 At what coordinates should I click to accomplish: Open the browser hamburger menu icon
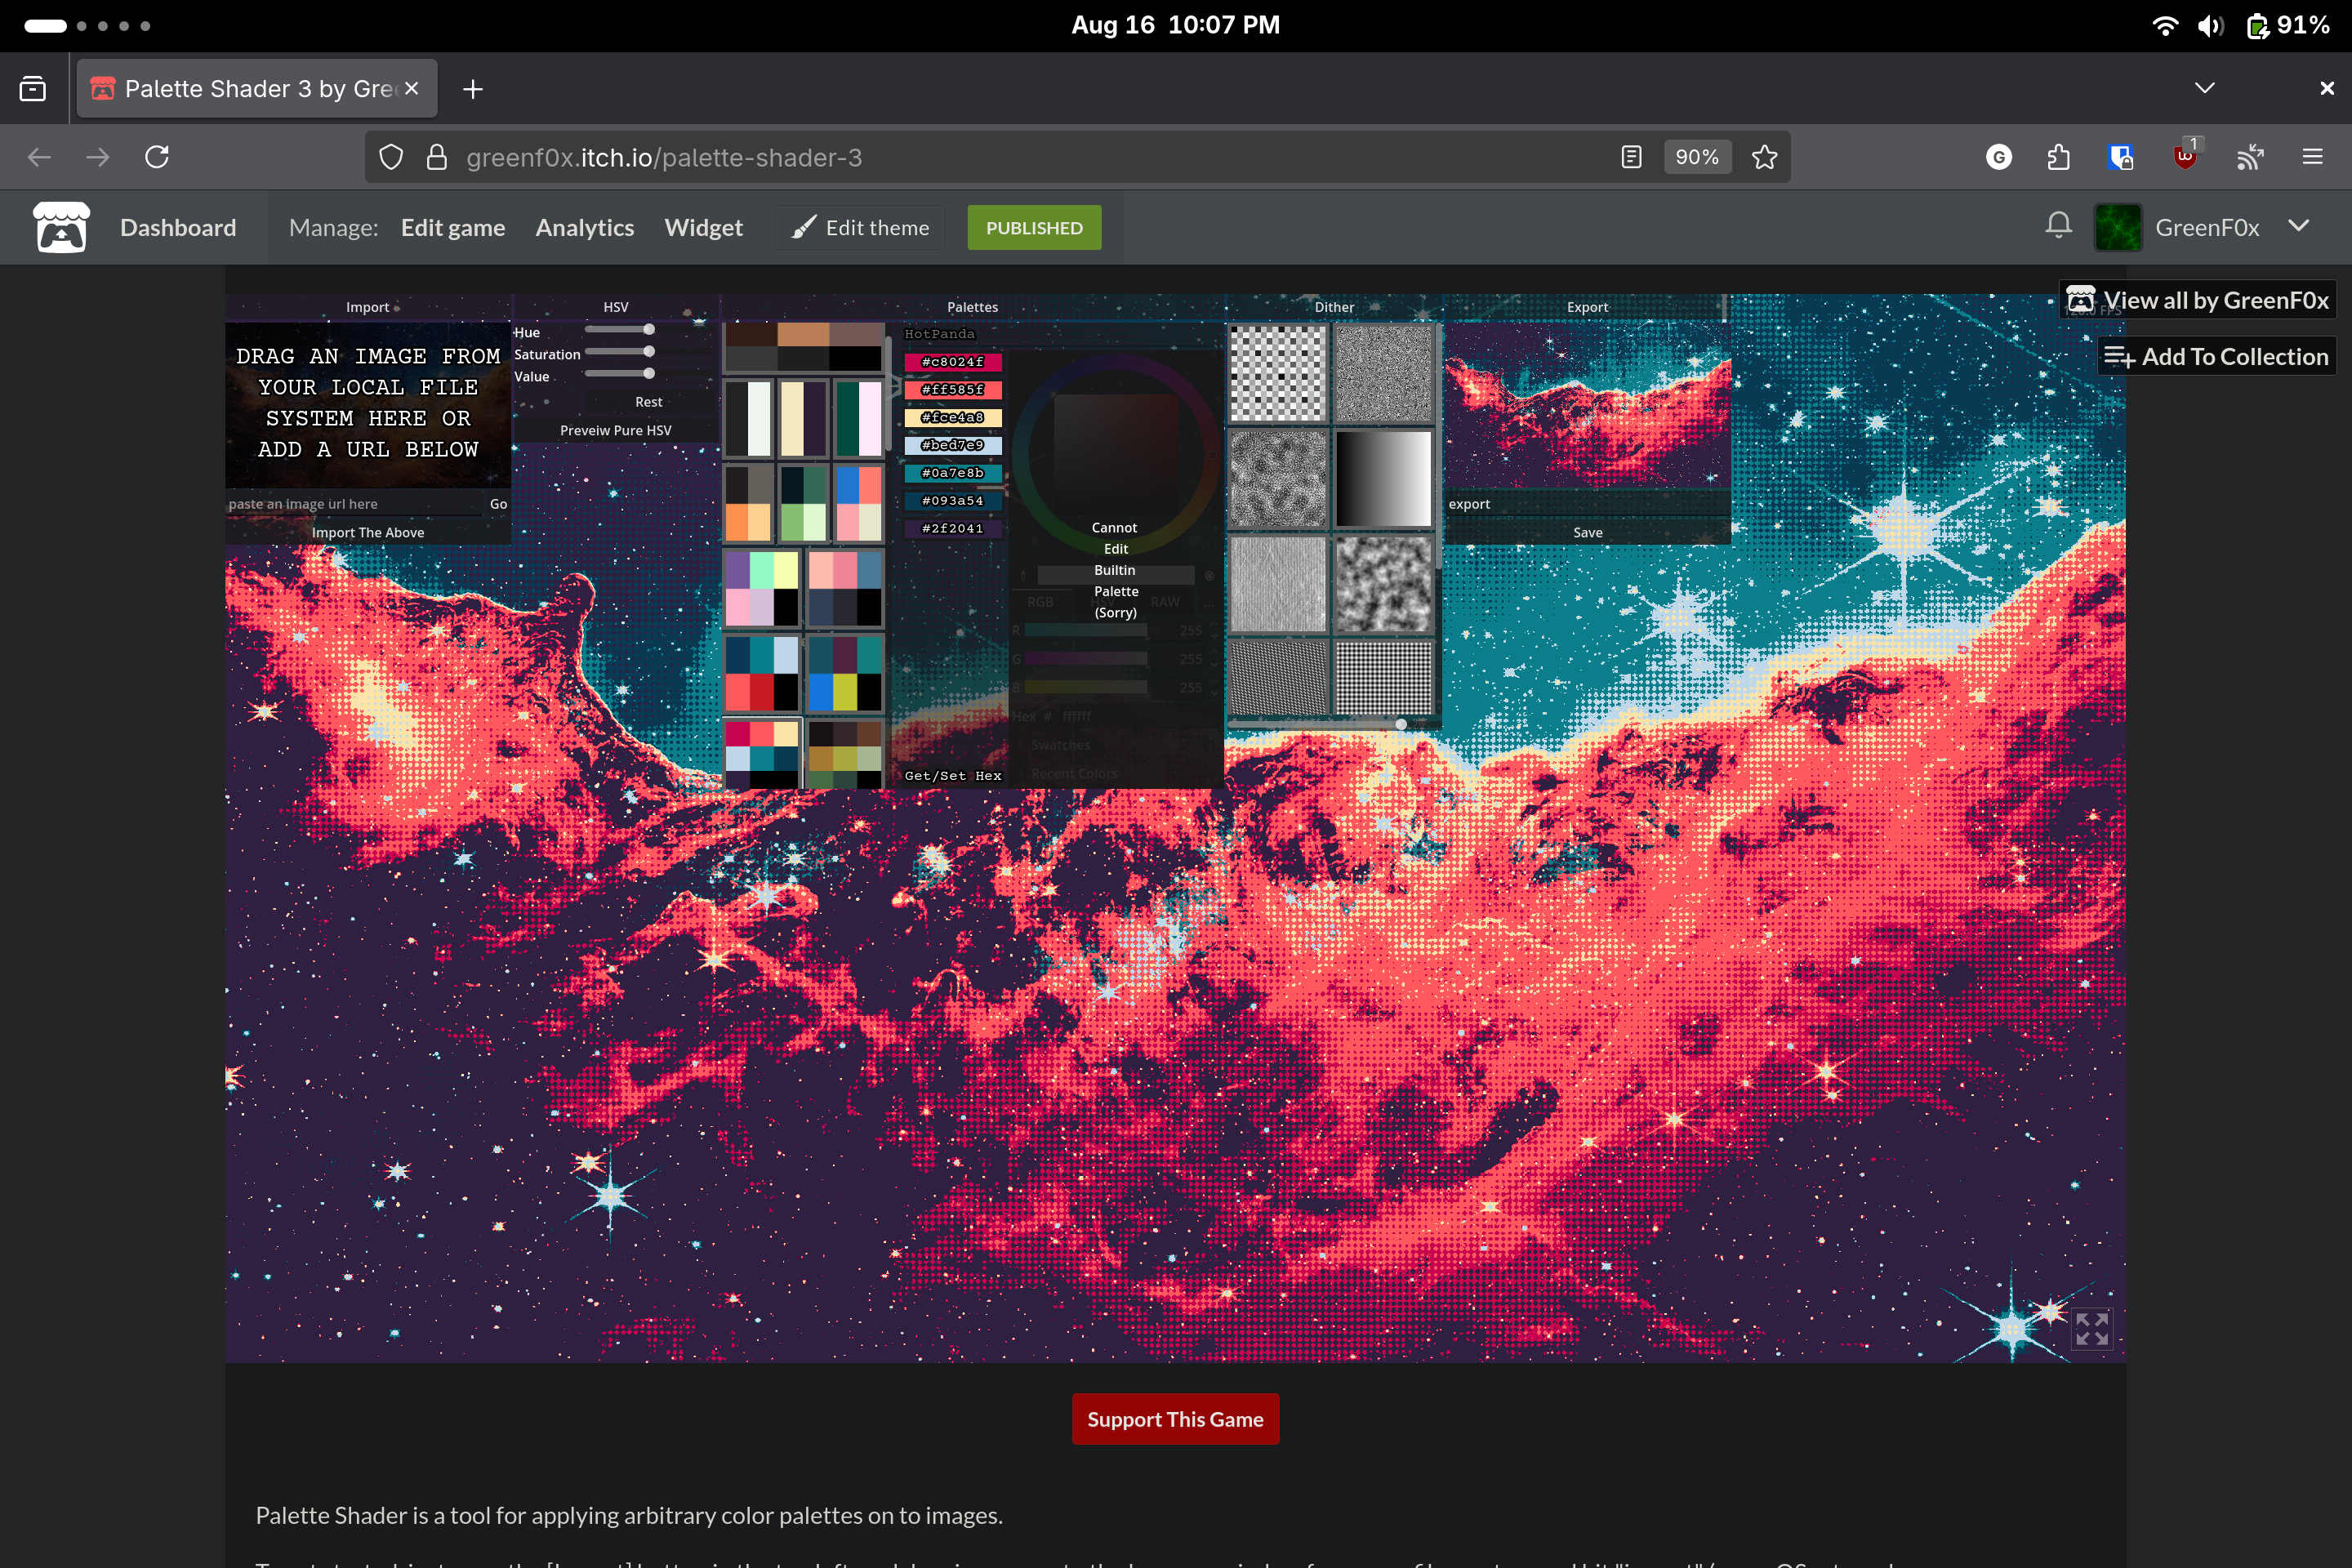pos(2314,156)
